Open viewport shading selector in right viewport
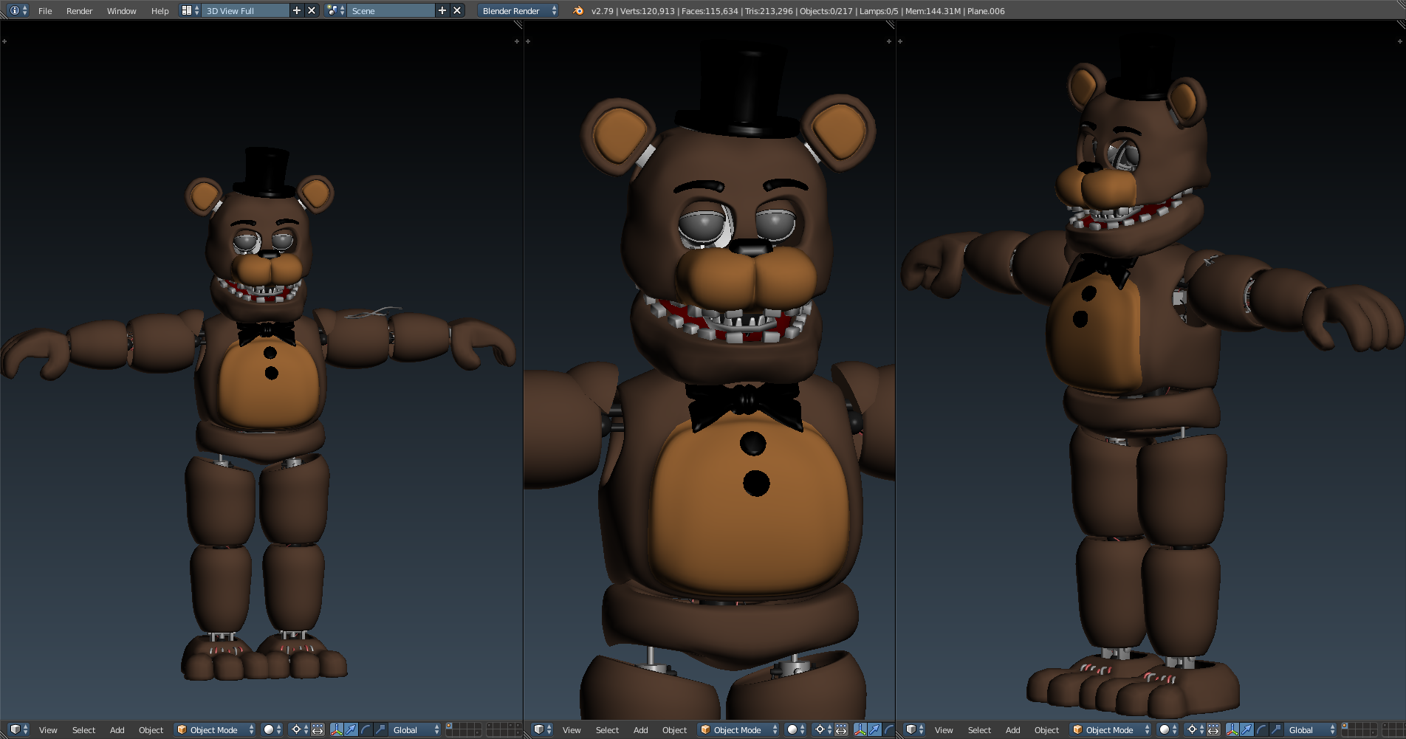 1168,729
